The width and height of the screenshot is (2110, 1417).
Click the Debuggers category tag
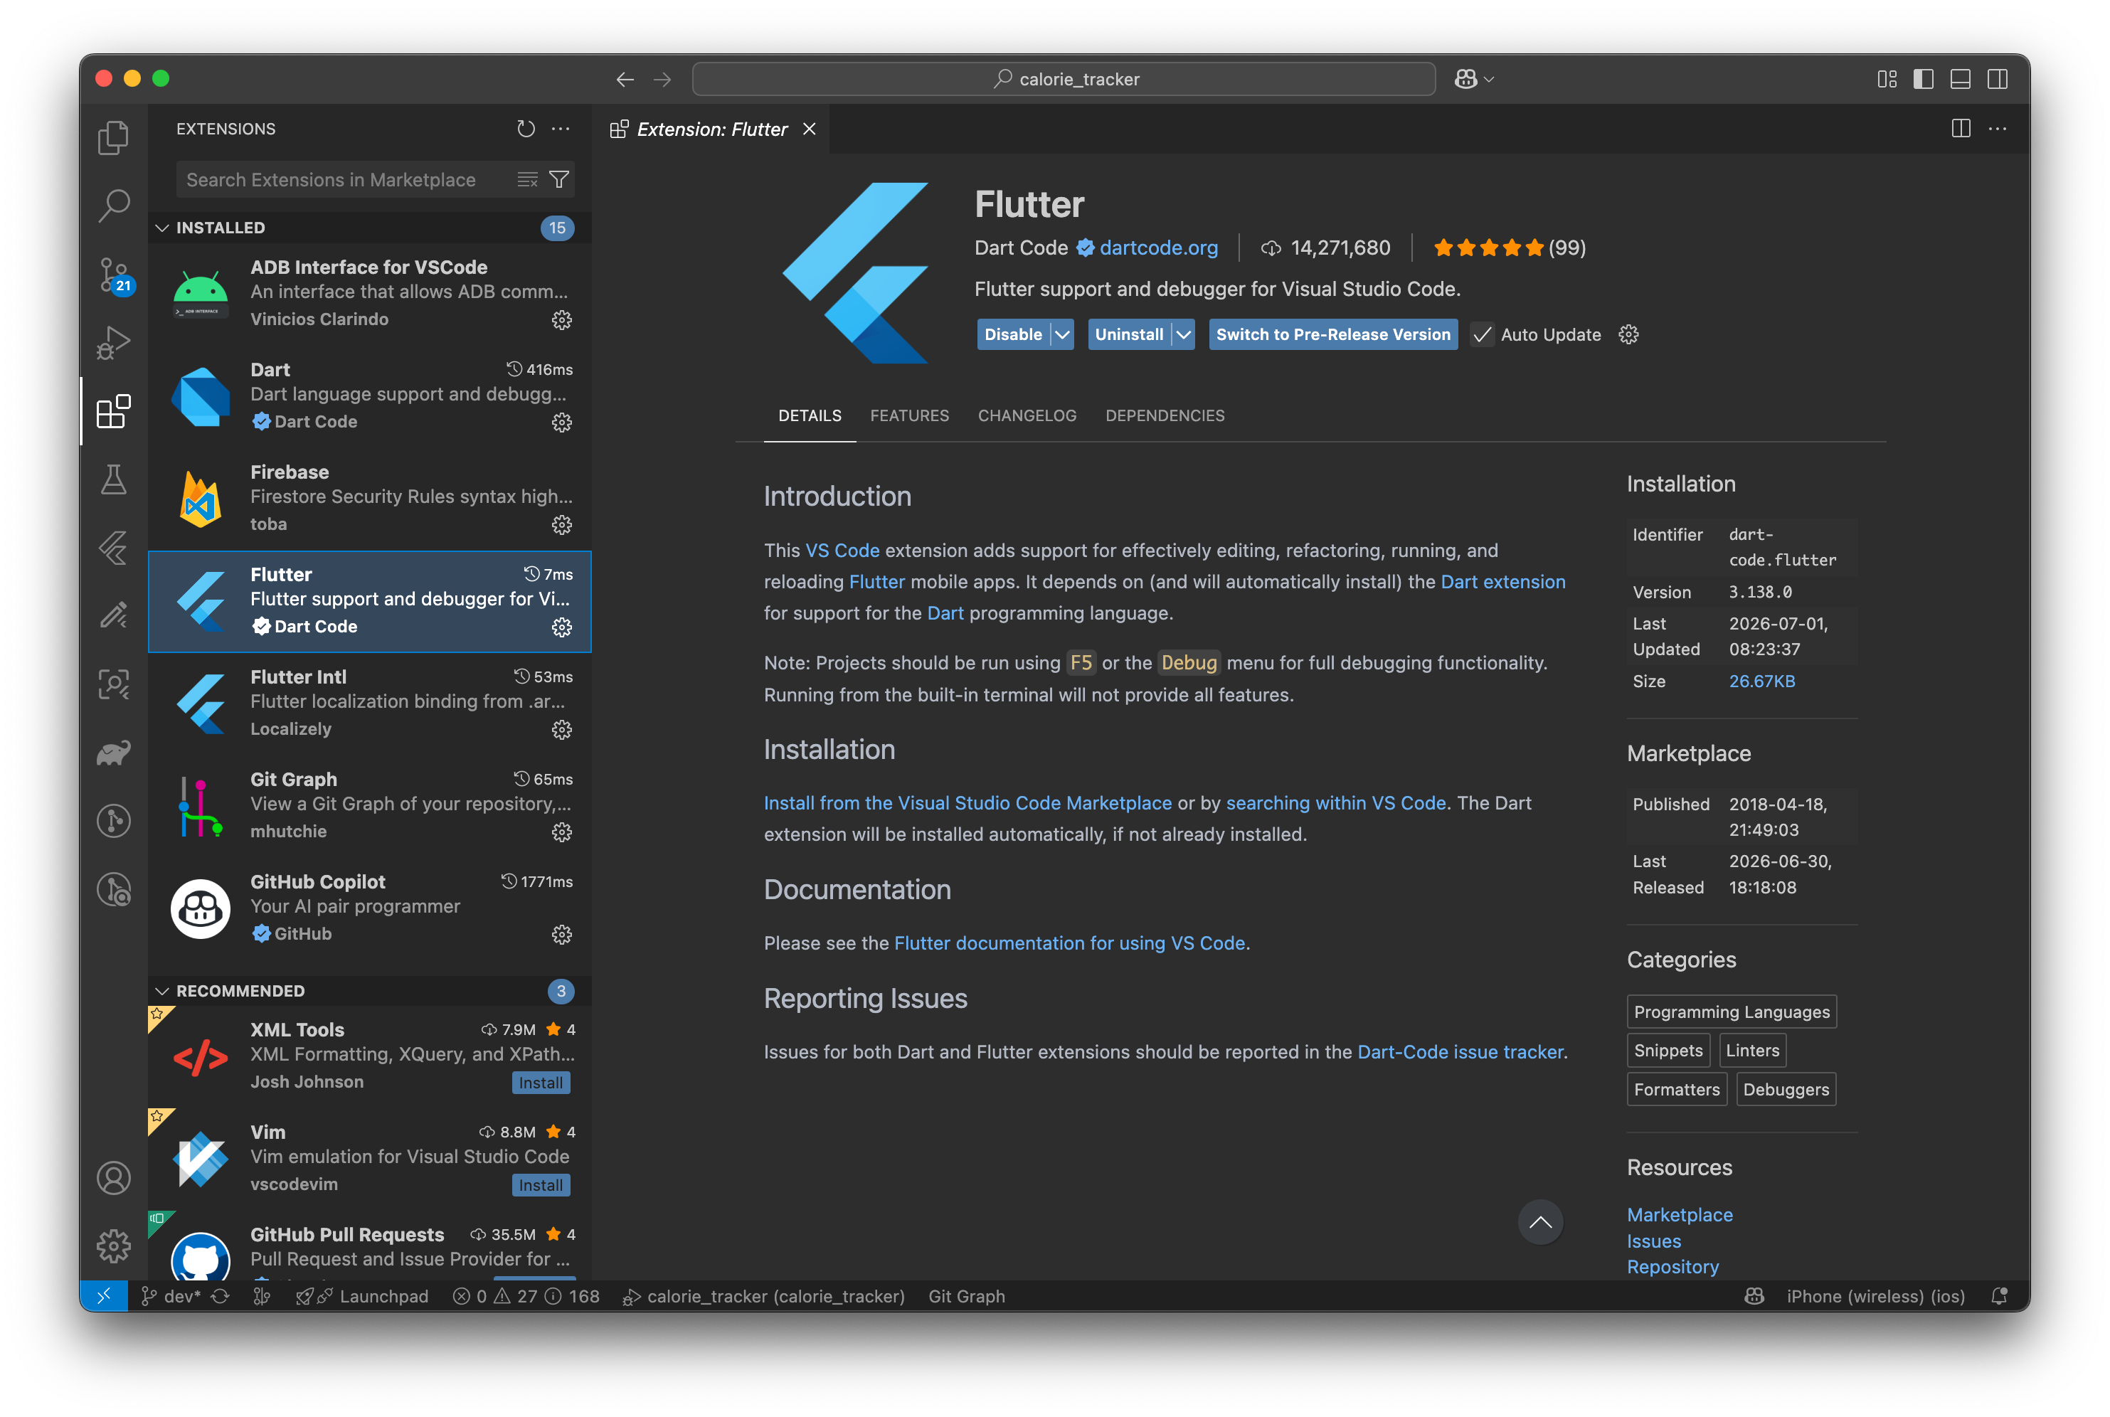[x=1786, y=1089]
